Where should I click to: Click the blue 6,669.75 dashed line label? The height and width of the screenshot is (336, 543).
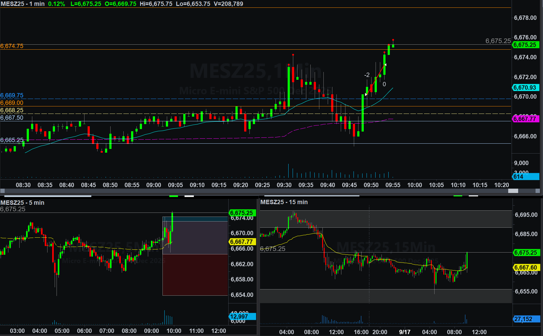12,96
